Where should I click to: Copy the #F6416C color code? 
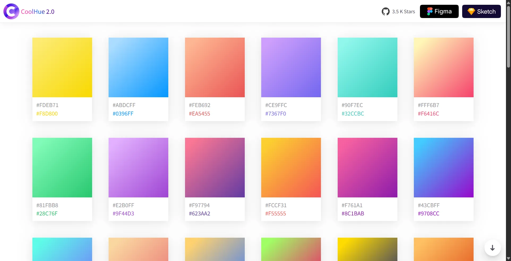click(x=428, y=114)
